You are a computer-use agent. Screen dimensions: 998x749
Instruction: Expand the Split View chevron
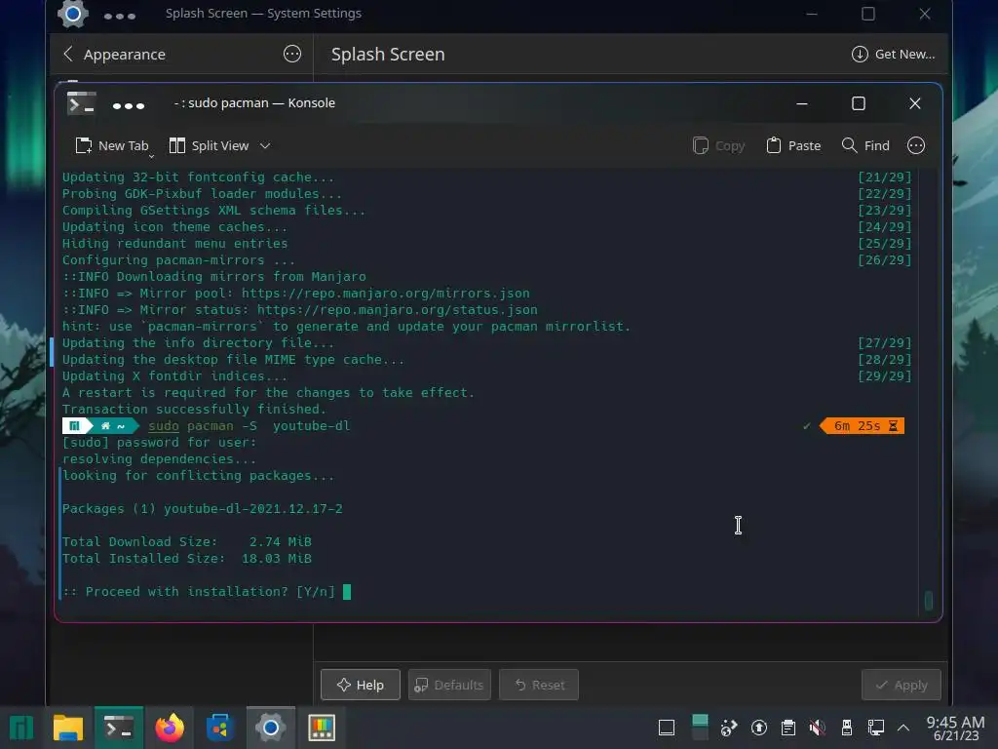pyautogui.click(x=265, y=146)
